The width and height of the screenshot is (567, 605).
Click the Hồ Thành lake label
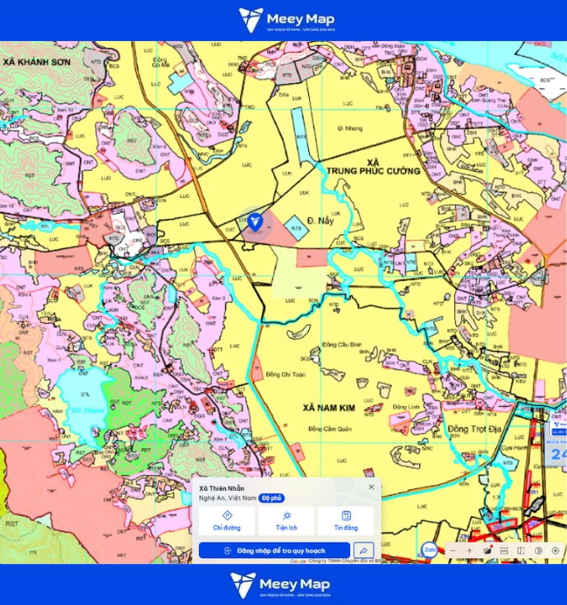[88, 409]
